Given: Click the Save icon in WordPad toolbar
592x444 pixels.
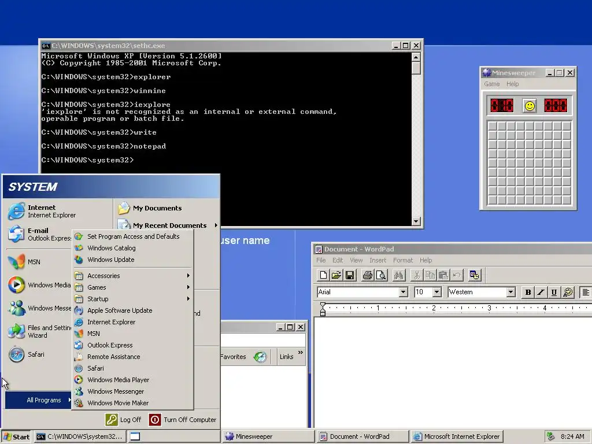Looking at the screenshot, I should tap(350, 275).
